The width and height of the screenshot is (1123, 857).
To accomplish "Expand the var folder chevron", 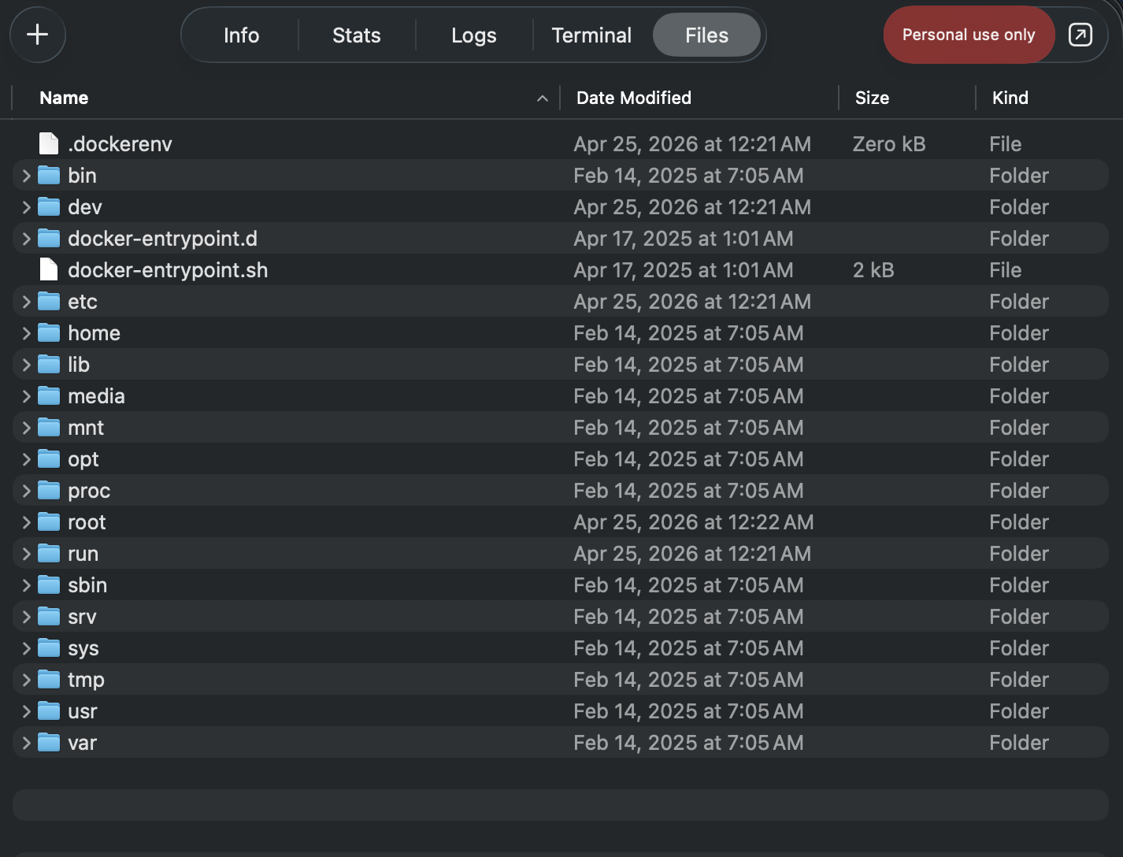I will [26, 742].
